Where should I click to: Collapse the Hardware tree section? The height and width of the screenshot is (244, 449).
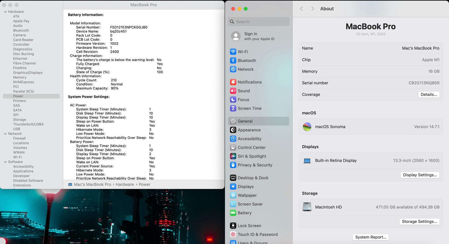(x=5, y=12)
